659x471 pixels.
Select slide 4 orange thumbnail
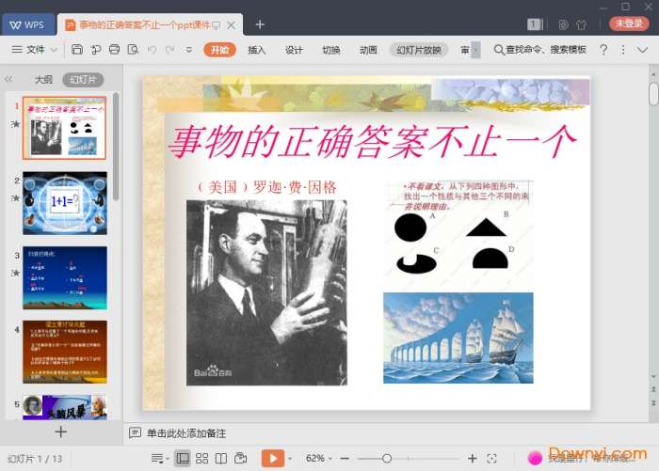[65, 352]
